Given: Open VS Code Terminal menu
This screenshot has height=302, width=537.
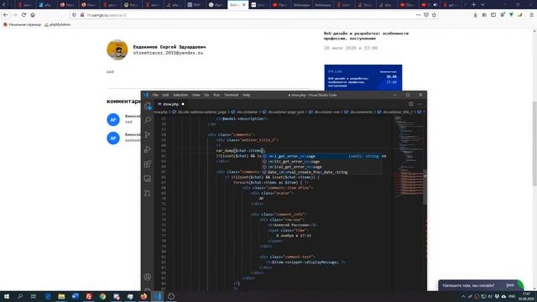Looking at the screenshot, I should (x=232, y=95).
